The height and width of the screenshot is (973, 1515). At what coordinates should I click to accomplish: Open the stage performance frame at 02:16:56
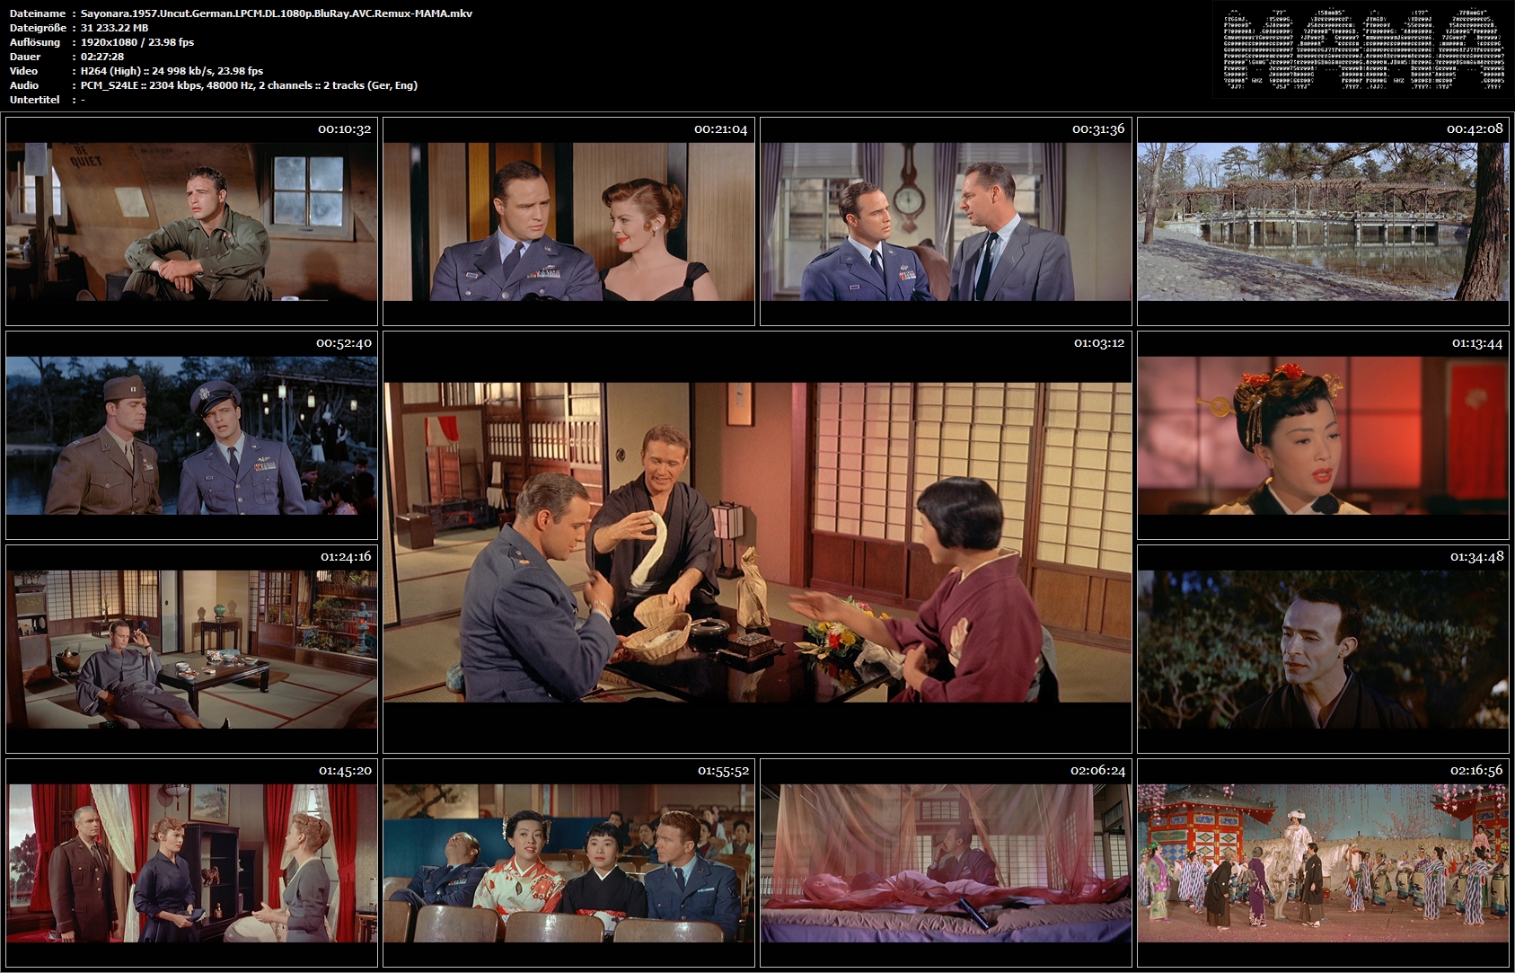point(1323,862)
